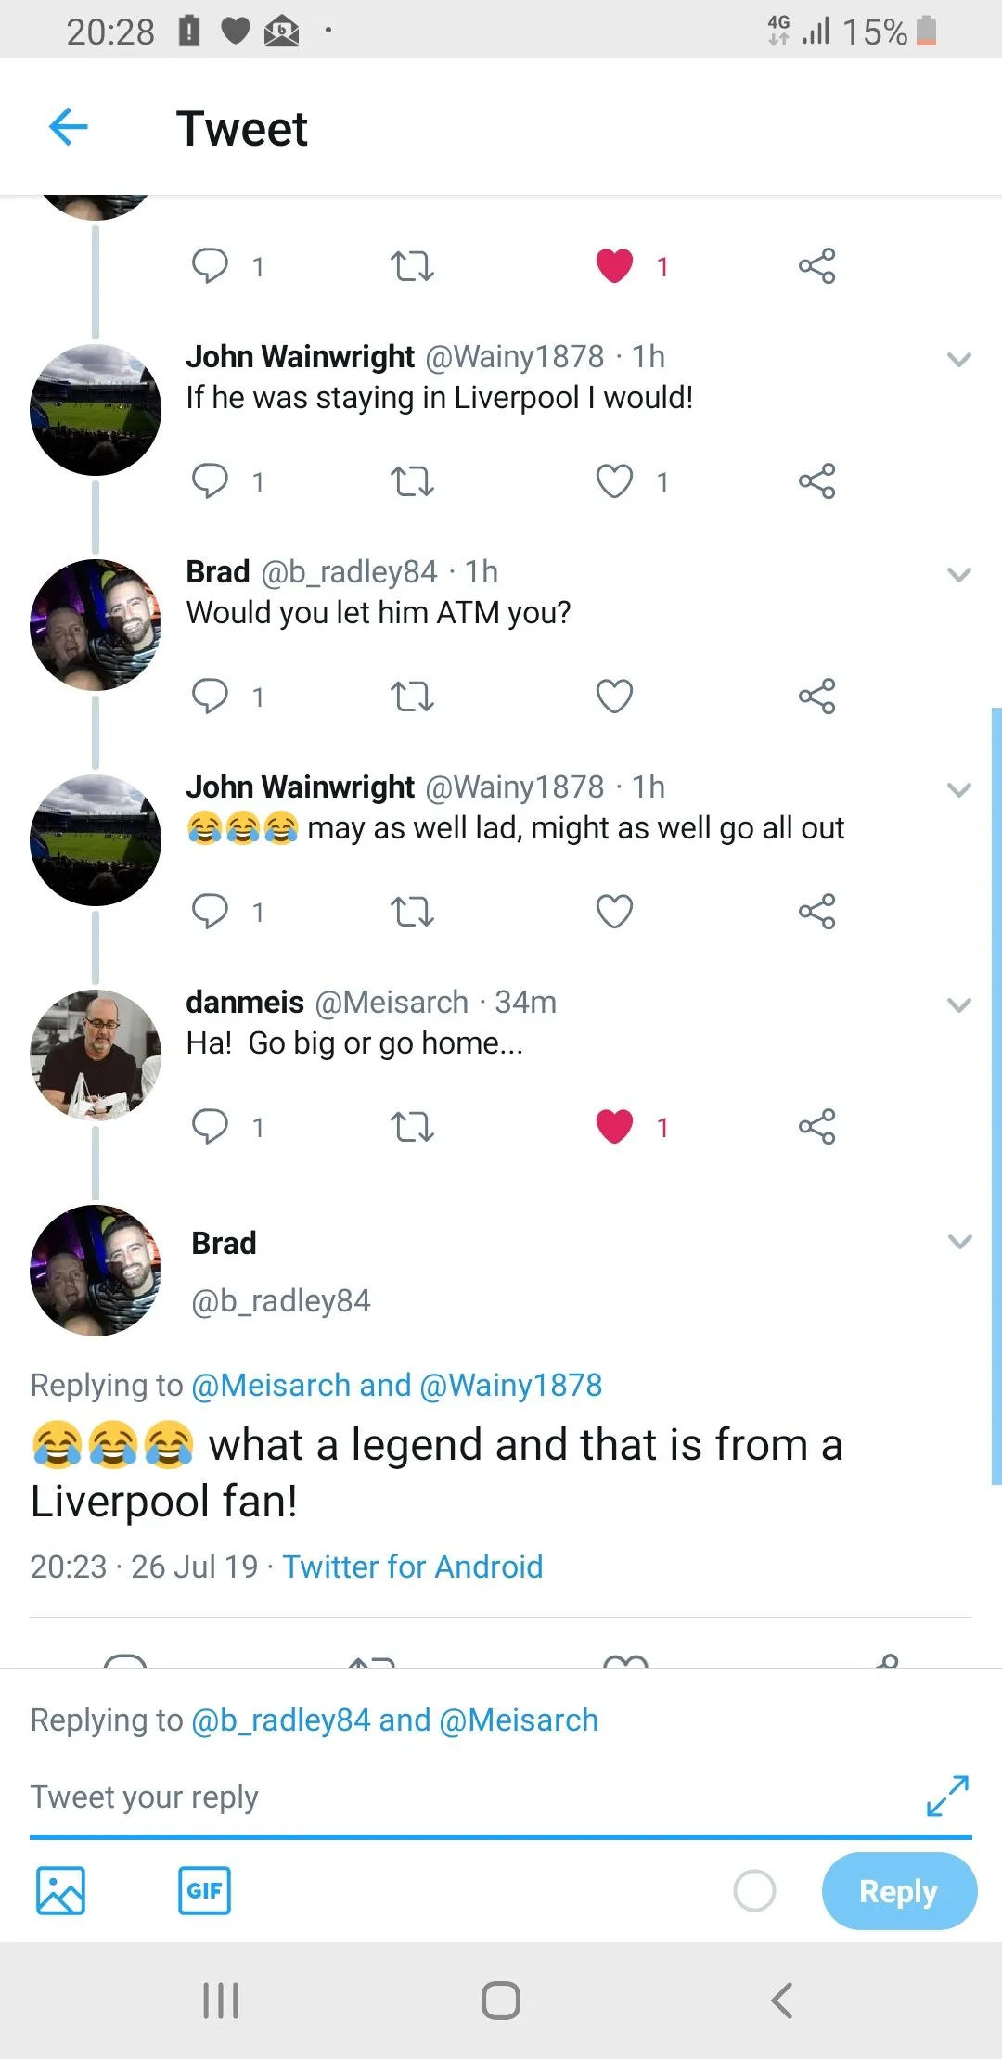Tap the @Meisarch mention link

[x=269, y=1384]
